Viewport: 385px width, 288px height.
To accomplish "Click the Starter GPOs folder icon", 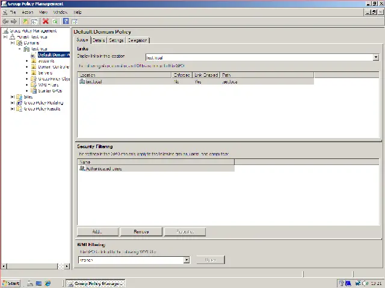I will tap(34, 91).
